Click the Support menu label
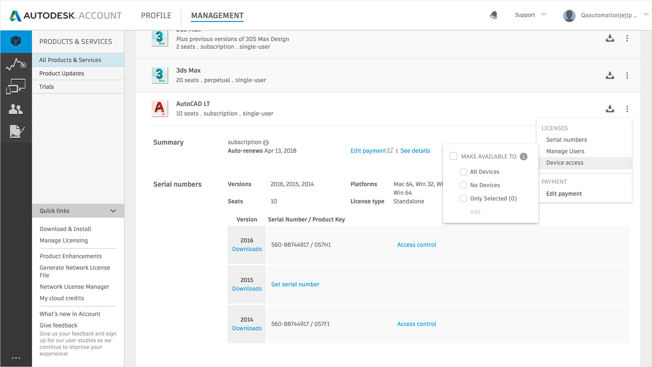Image resolution: width=652 pixels, height=367 pixels. point(525,15)
